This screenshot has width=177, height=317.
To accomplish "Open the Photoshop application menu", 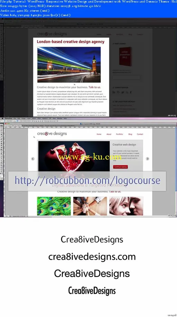I will pyautogui.click(x=9, y=118).
